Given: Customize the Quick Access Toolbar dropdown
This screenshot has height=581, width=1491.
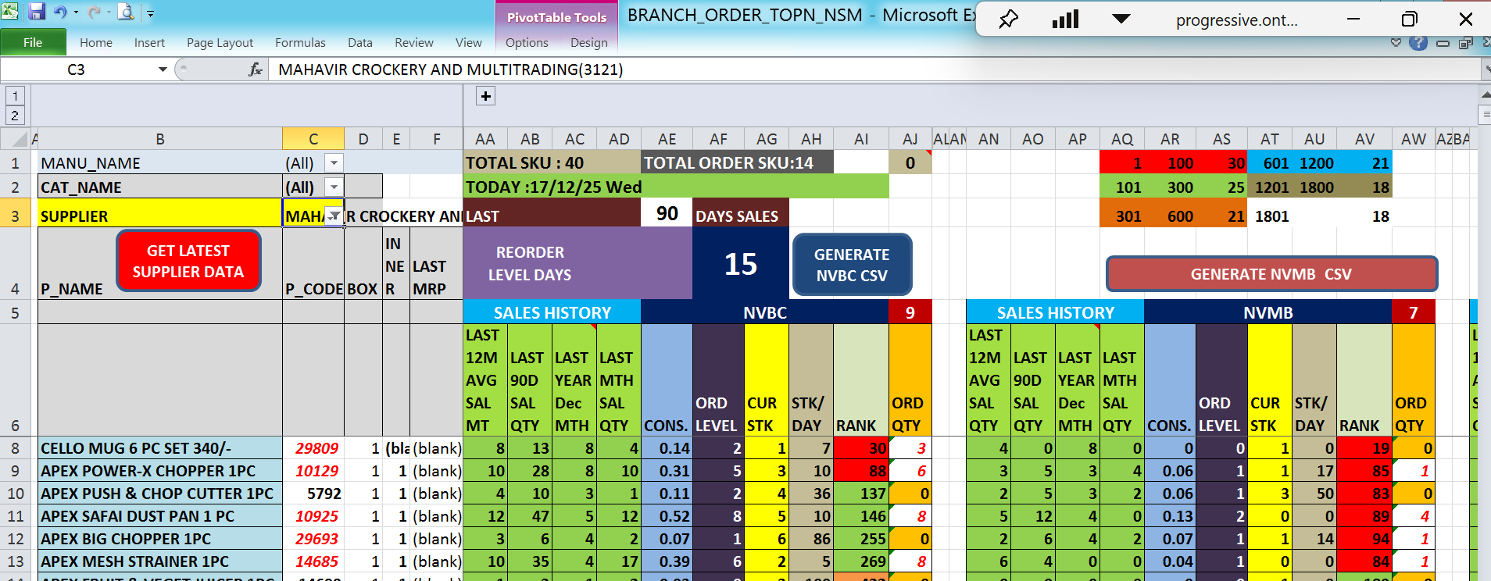Looking at the screenshot, I should tap(150, 13).
